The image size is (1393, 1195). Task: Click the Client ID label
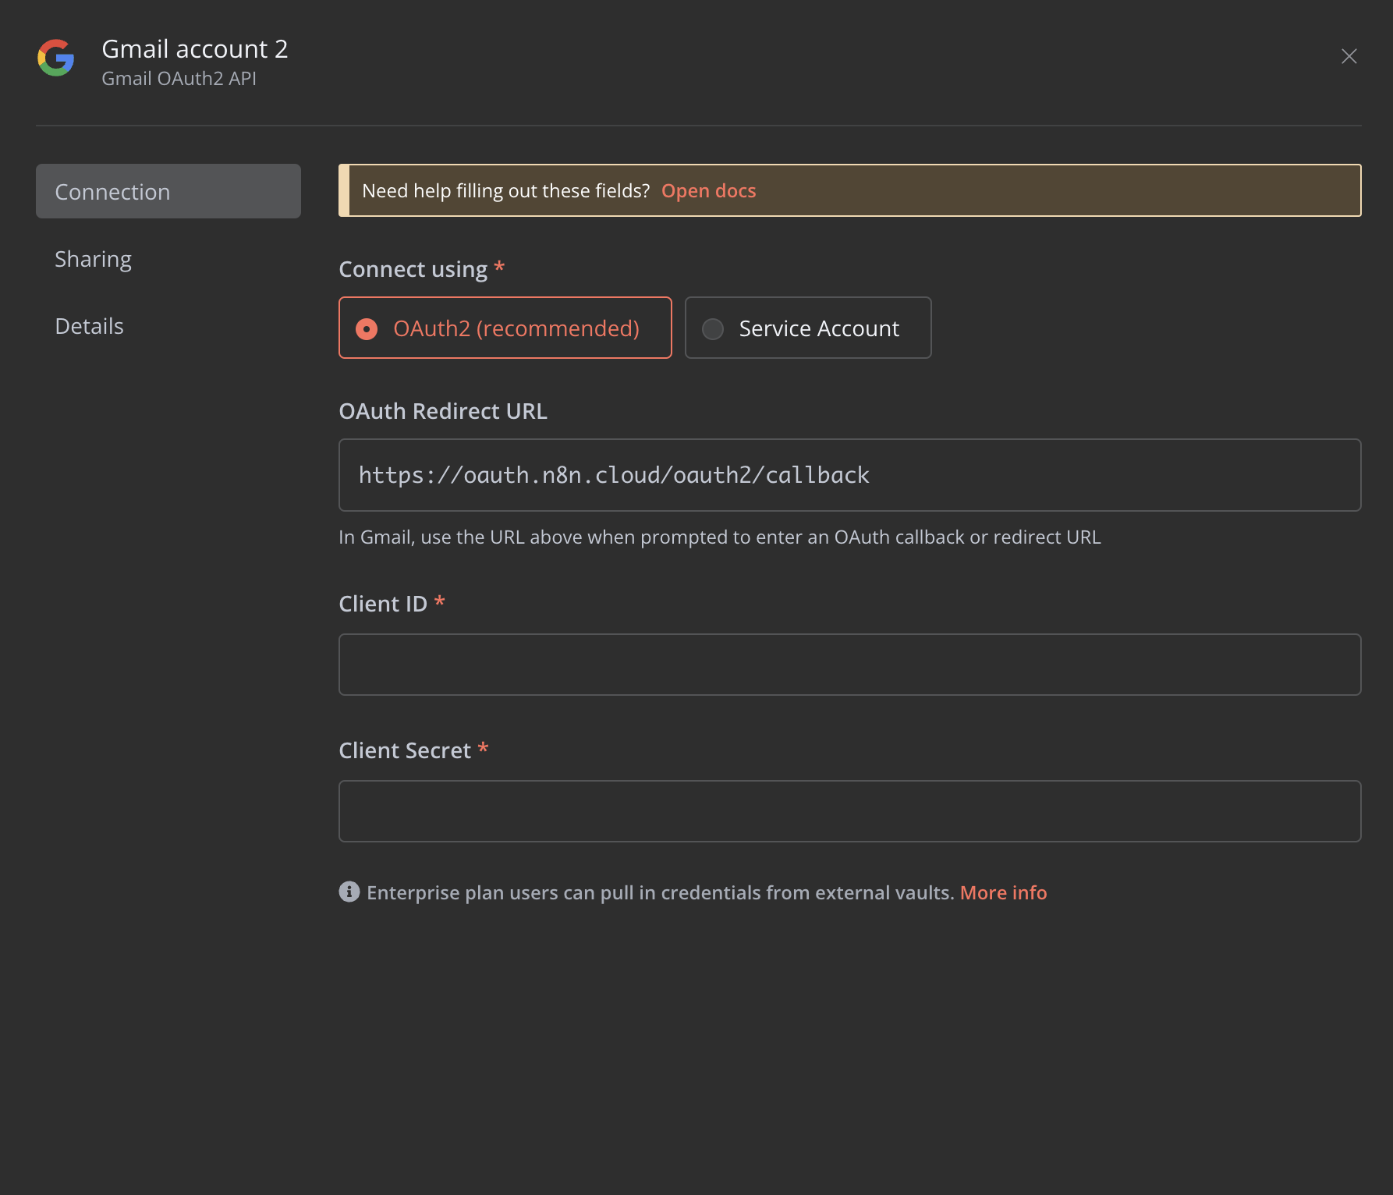point(382,603)
